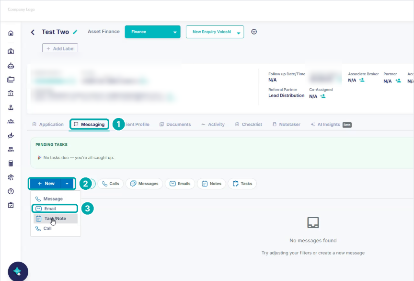Screen dimensions: 414x281
Task: Switch to the Messaging tab
Action: pyautogui.click(x=89, y=124)
